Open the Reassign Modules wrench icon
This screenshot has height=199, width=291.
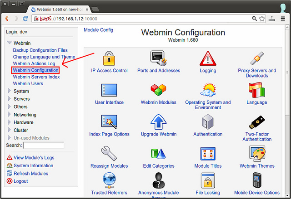pos(109,154)
